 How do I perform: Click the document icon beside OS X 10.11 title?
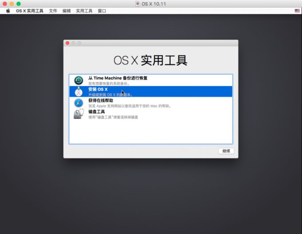coord(138,4)
